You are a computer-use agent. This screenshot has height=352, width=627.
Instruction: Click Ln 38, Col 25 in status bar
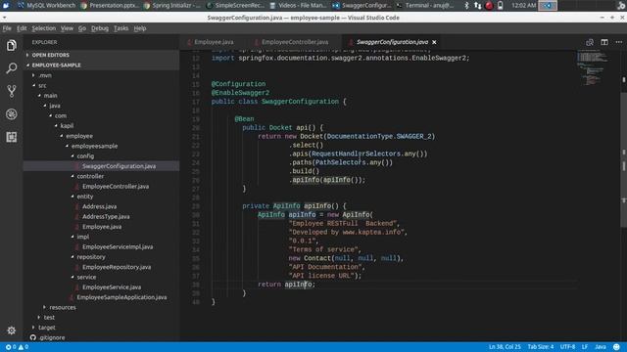[x=505, y=347]
